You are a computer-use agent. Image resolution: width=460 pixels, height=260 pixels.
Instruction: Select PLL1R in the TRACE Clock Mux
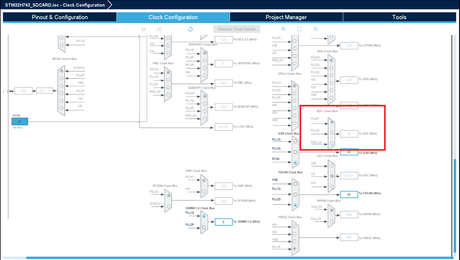(295, 248)
